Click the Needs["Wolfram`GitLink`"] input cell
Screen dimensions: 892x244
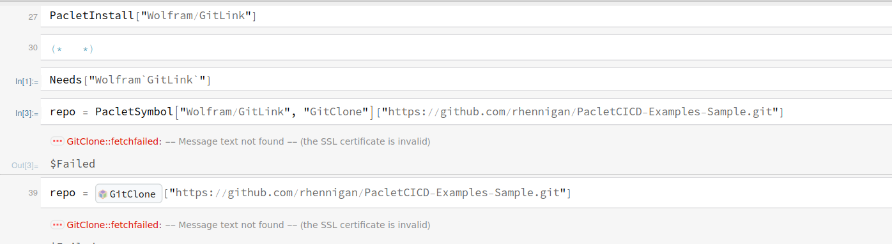coord(466,80)
